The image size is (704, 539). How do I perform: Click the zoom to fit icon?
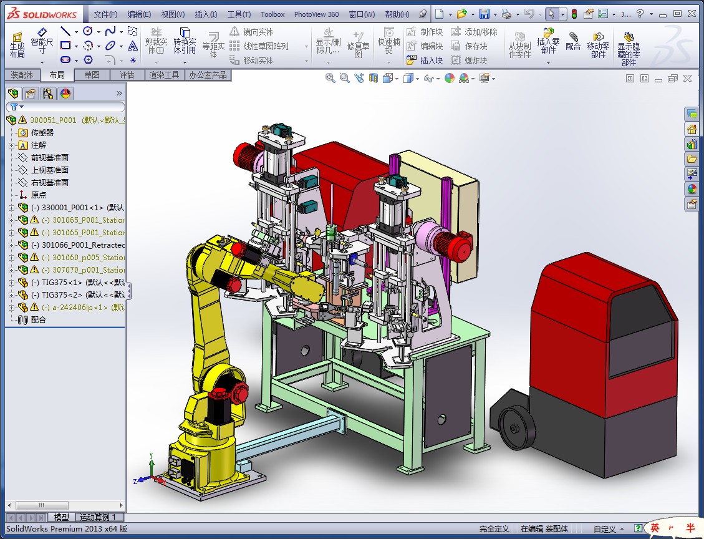click(x=330, y=78)
